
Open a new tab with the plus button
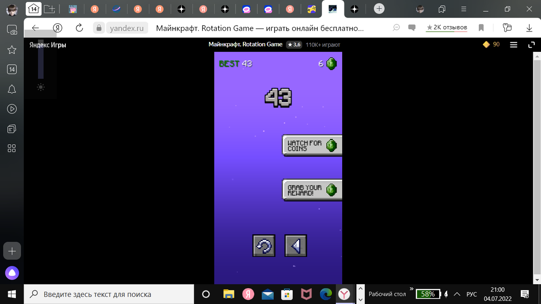pos(380,9)
